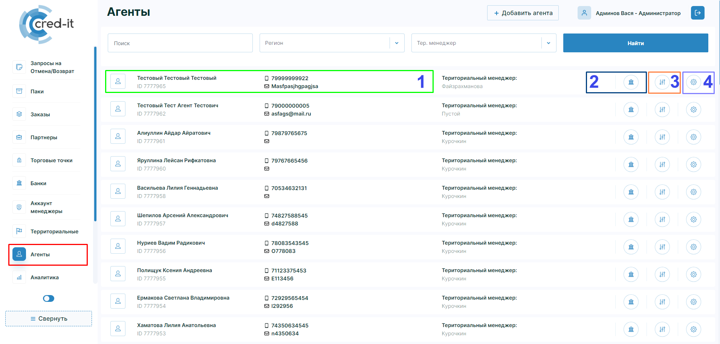Open bank icon for Шепилов Арсений Александрович

(x=631, y=219)
